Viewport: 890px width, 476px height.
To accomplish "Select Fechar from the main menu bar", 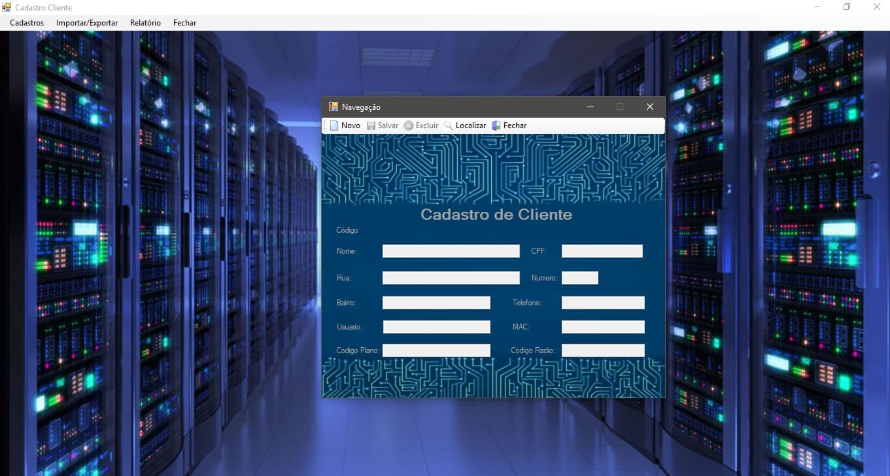I will (x=184, y=22).
